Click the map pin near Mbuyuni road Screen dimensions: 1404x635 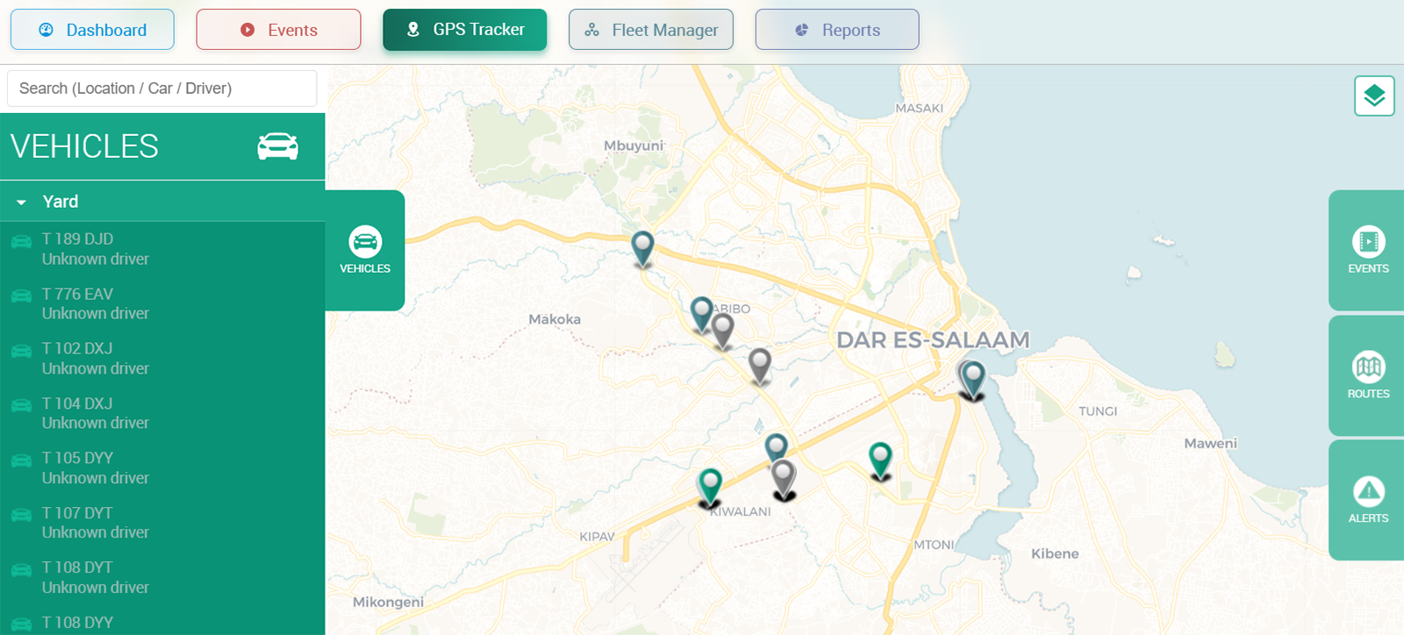tap(643, 246)
